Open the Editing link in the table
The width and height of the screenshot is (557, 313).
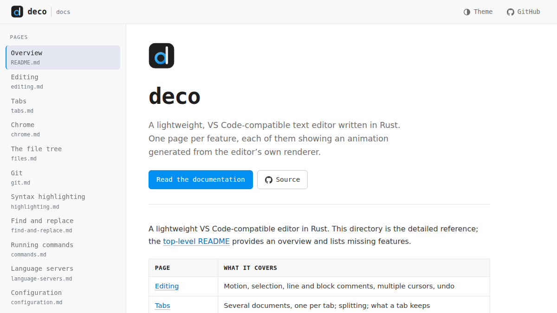pyautogui.click(x=167, y=286)
